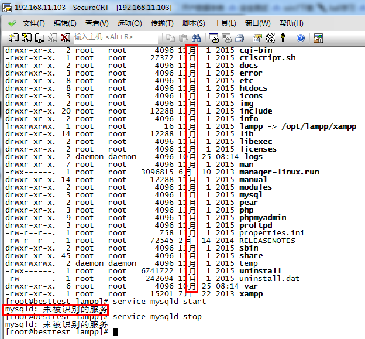The height and width of the screenshot is (339, 365).
Task: Click the green check icon in menu bar
Action: tap(12, 23)
